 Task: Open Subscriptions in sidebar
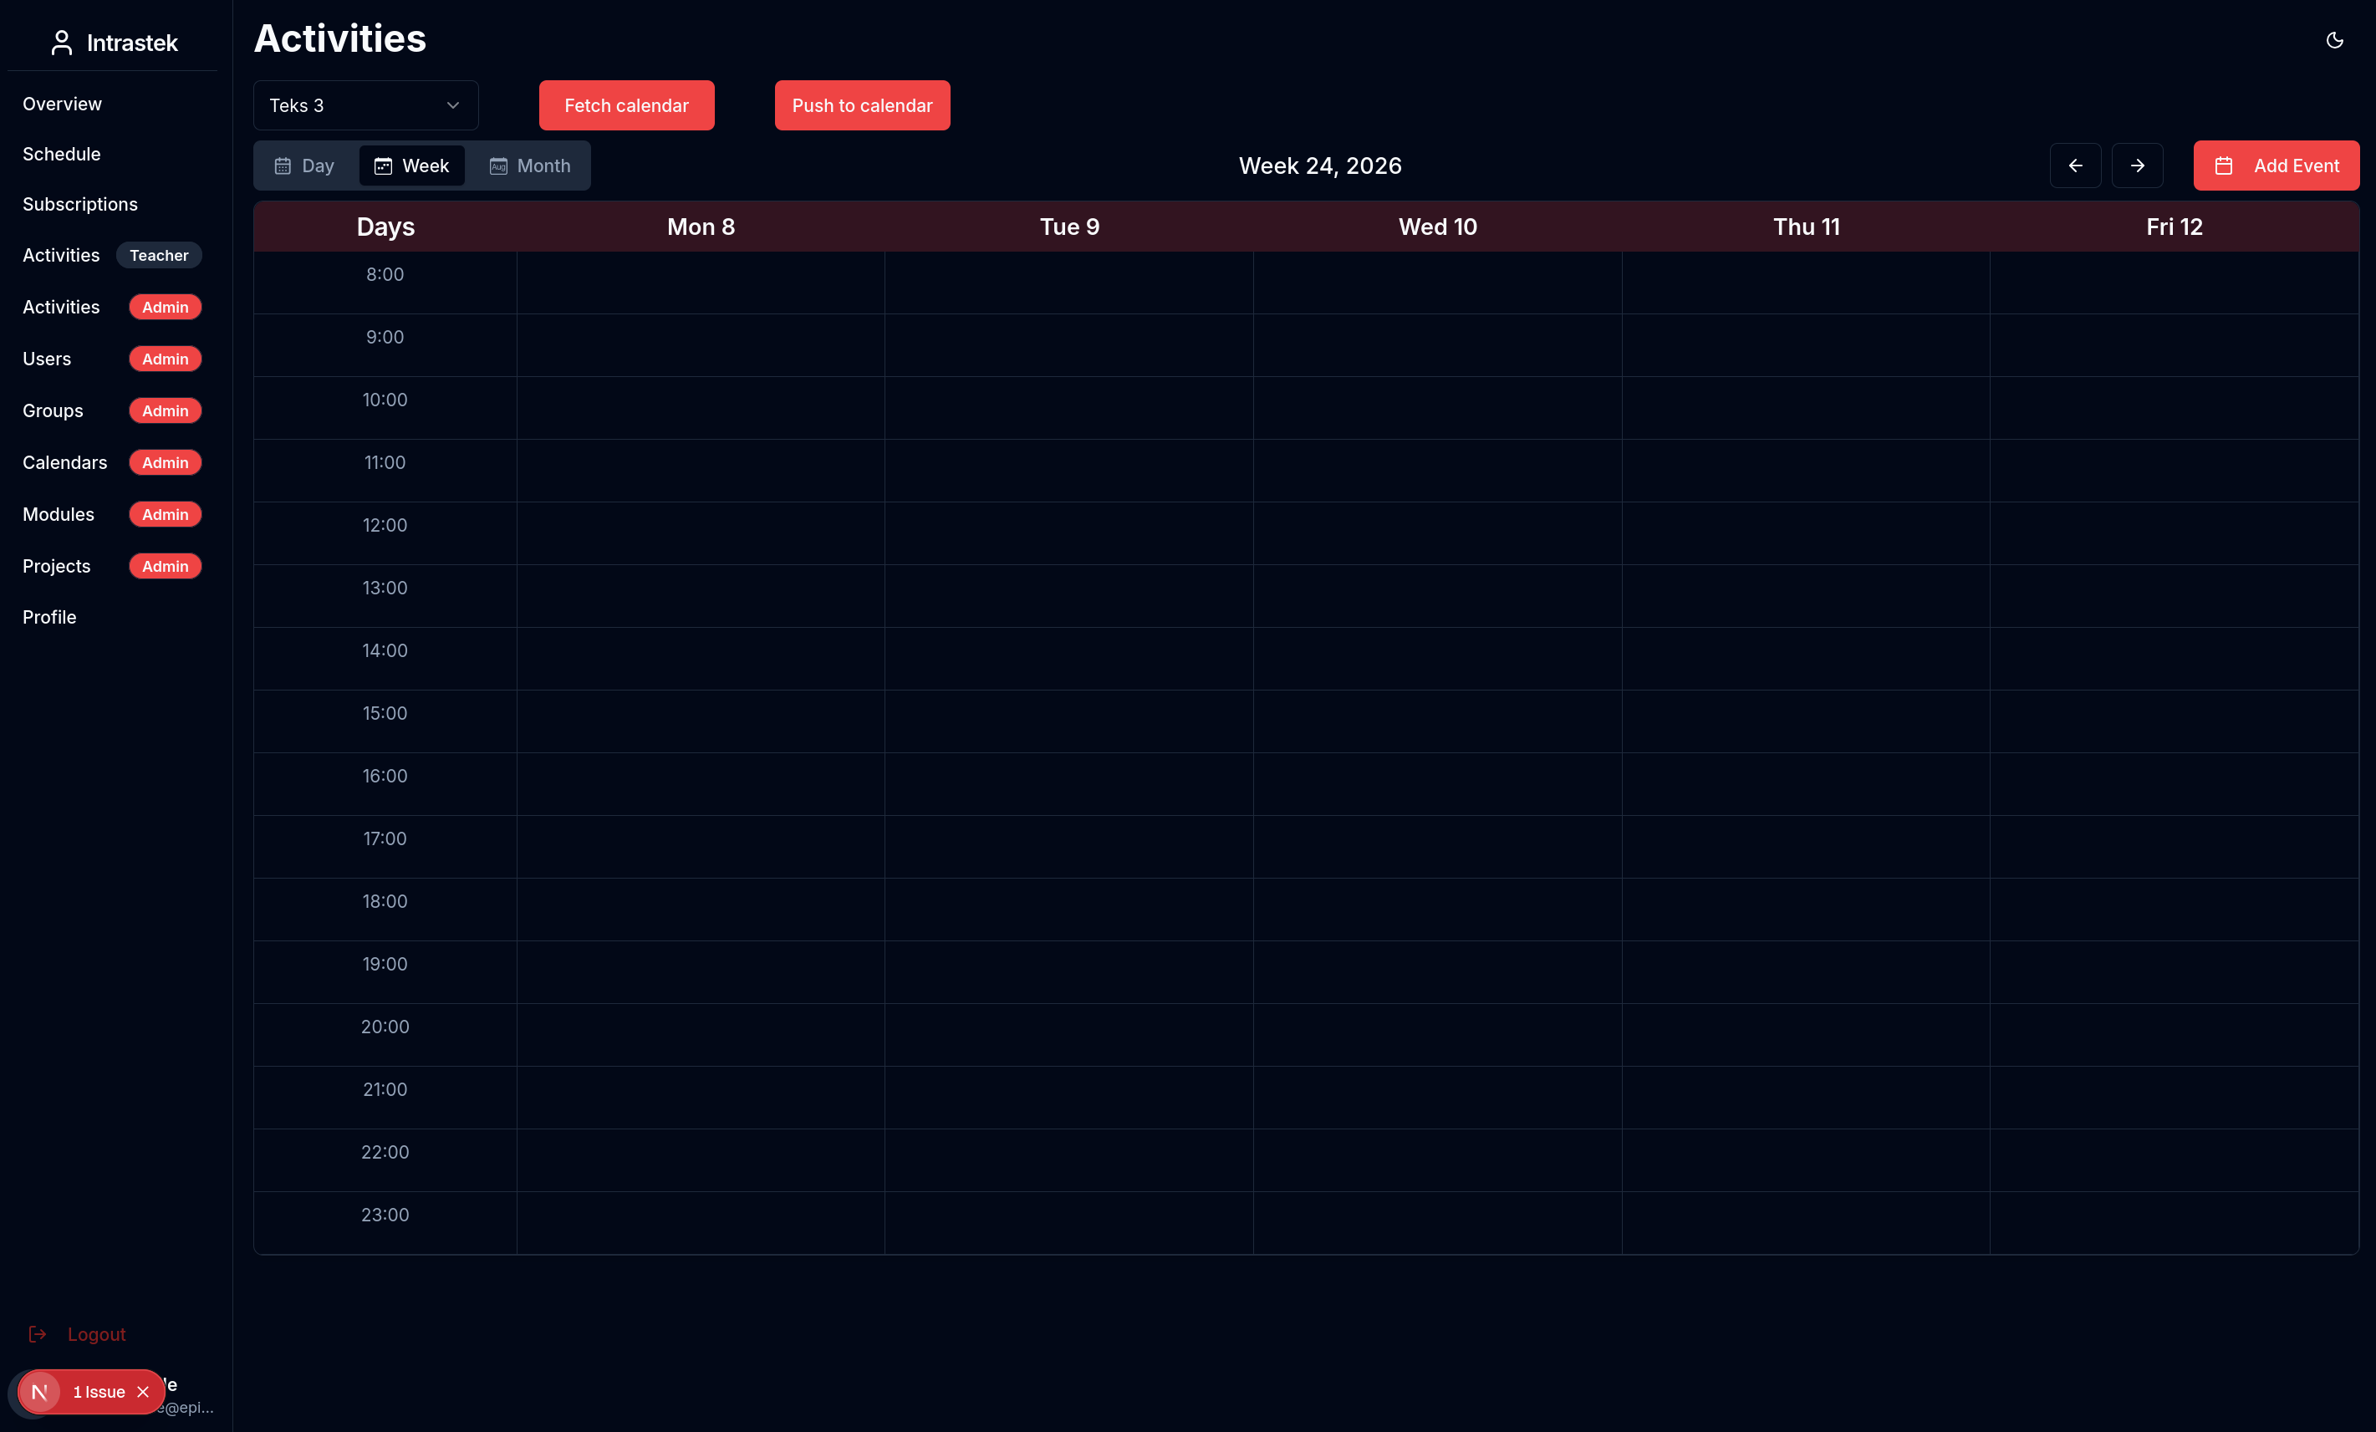(x=80, y=205)
